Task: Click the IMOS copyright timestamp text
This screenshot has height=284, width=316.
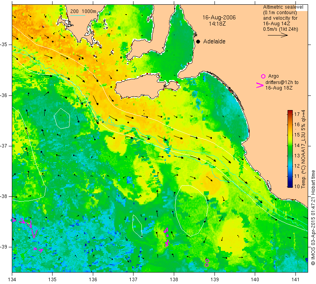Action: (x=313, y=218)
